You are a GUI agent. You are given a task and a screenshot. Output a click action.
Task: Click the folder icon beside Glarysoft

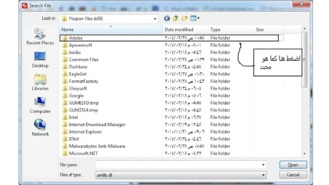pyautogui.click(x=65, y=89)
